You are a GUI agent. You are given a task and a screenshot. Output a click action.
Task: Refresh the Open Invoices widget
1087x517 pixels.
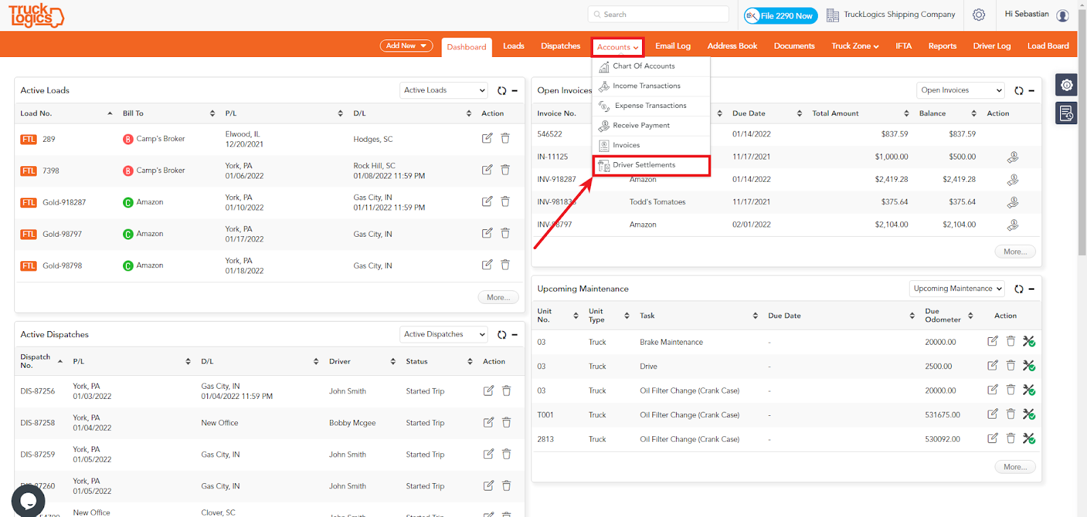[x=1018, y=90]
